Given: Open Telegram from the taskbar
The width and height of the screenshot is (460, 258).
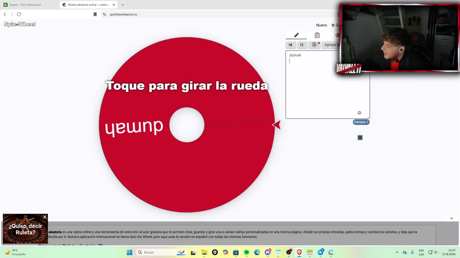Looking at the screenshot, I should point(320,252).
